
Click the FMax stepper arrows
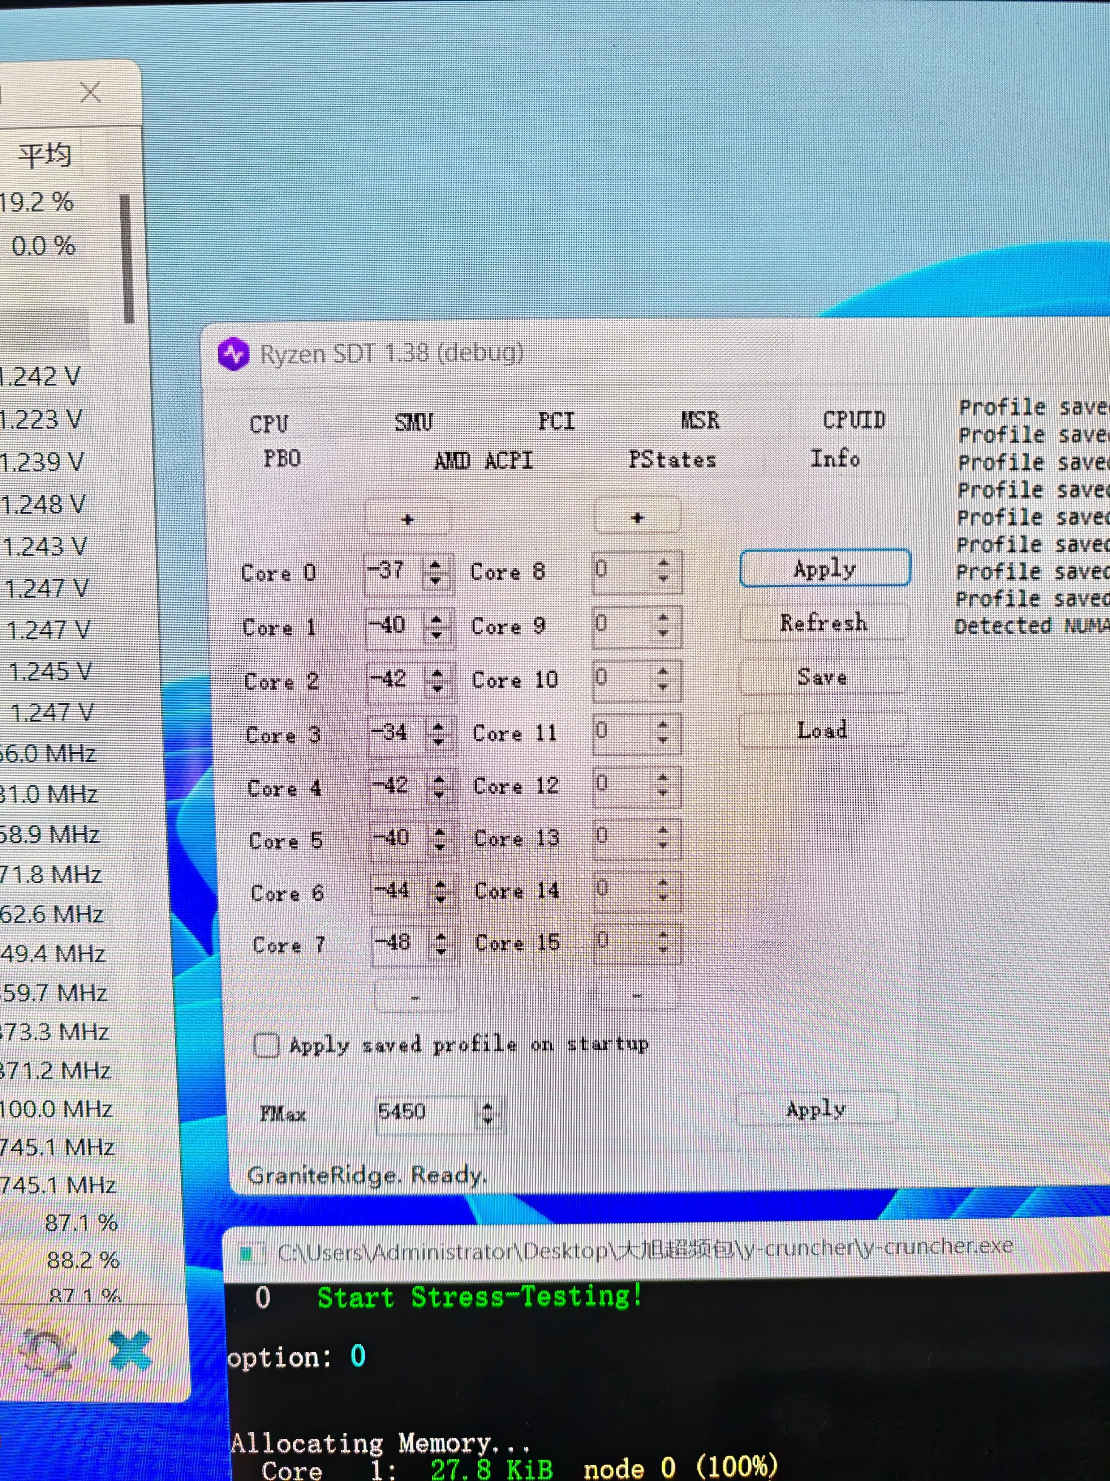[x=488, y=1113]
